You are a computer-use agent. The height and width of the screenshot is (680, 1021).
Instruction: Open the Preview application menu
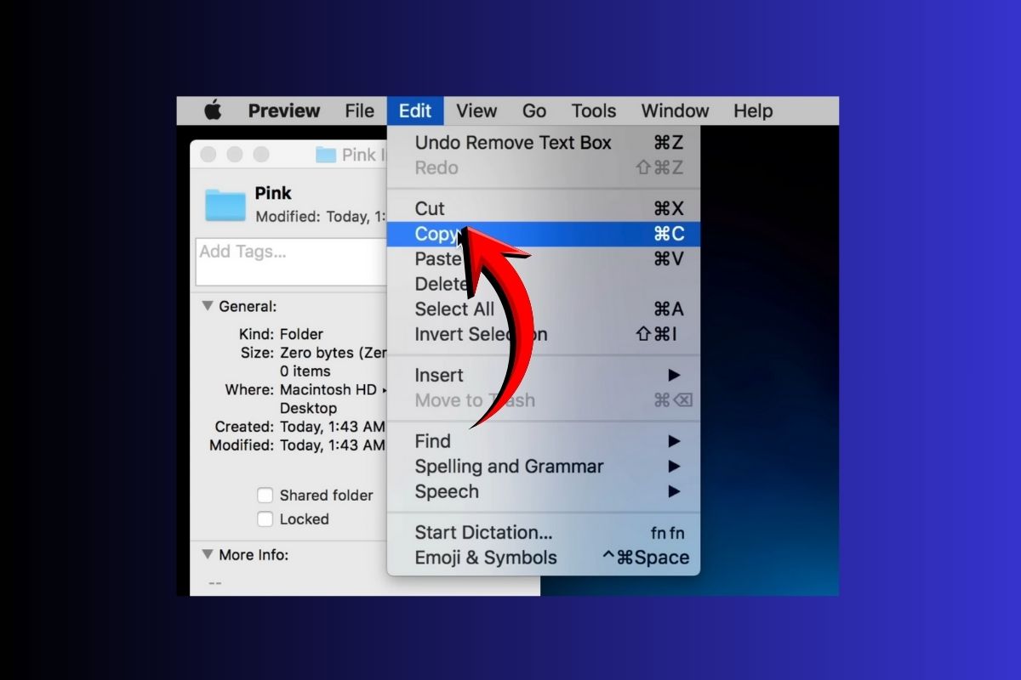pyautogui.click(x=284, y=110)
